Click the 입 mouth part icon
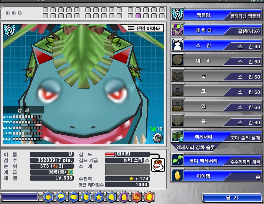This screenshot has height=204, width=264. (177, 105)
